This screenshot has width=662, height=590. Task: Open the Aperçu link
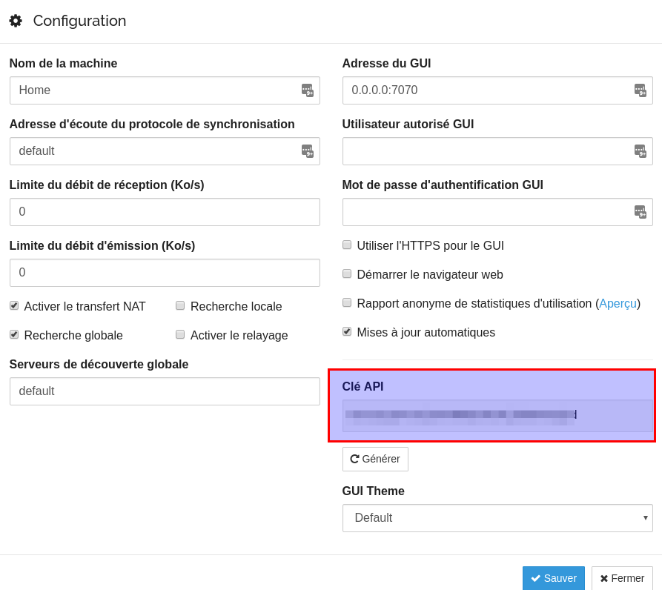[x=618, y=303]
